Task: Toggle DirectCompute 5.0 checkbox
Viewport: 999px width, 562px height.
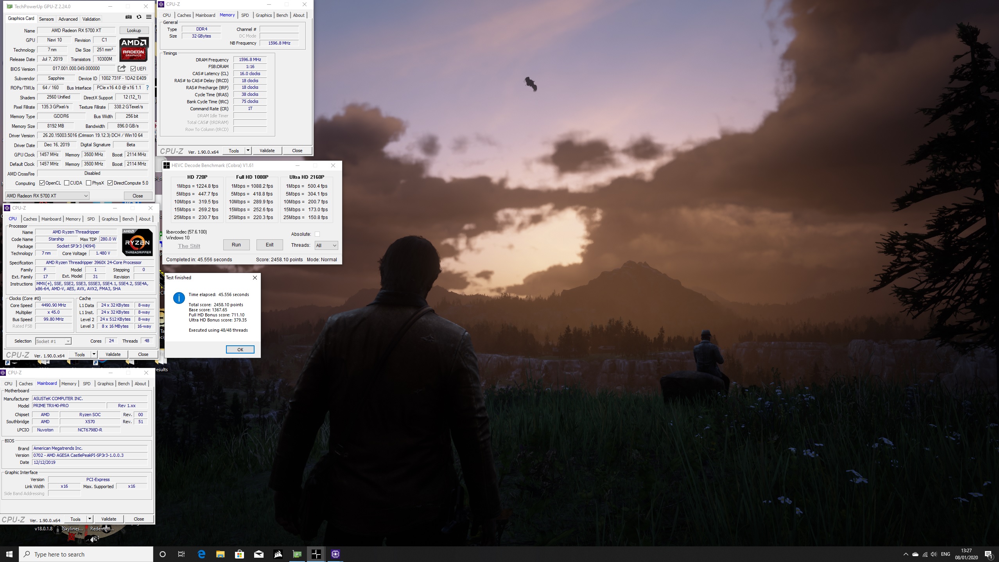Action: (x=110, y=183)
